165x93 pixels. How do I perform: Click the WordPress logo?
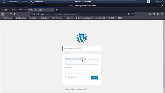[82, 38]
